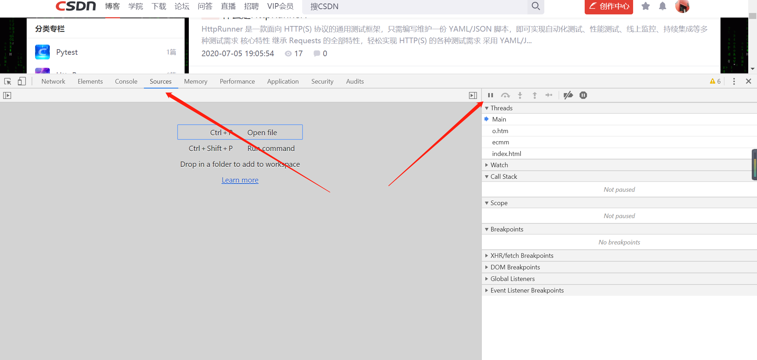Screen dimensions: 757x360
Task: Switch to the Network tab
Action: [53, 81]
